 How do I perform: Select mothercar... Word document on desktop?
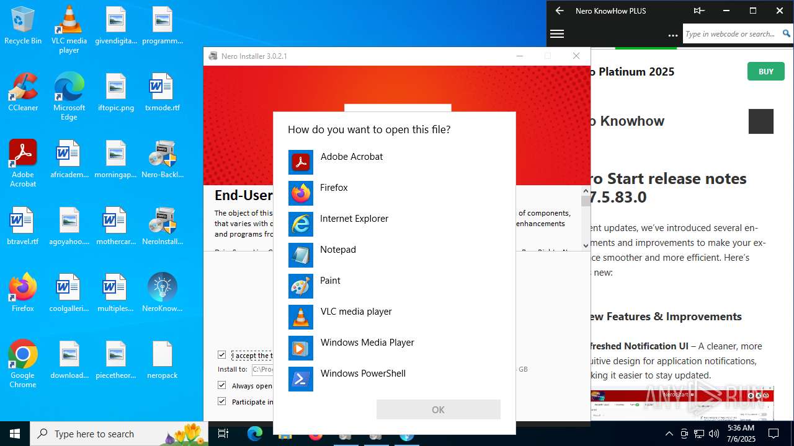pos(116,226)
